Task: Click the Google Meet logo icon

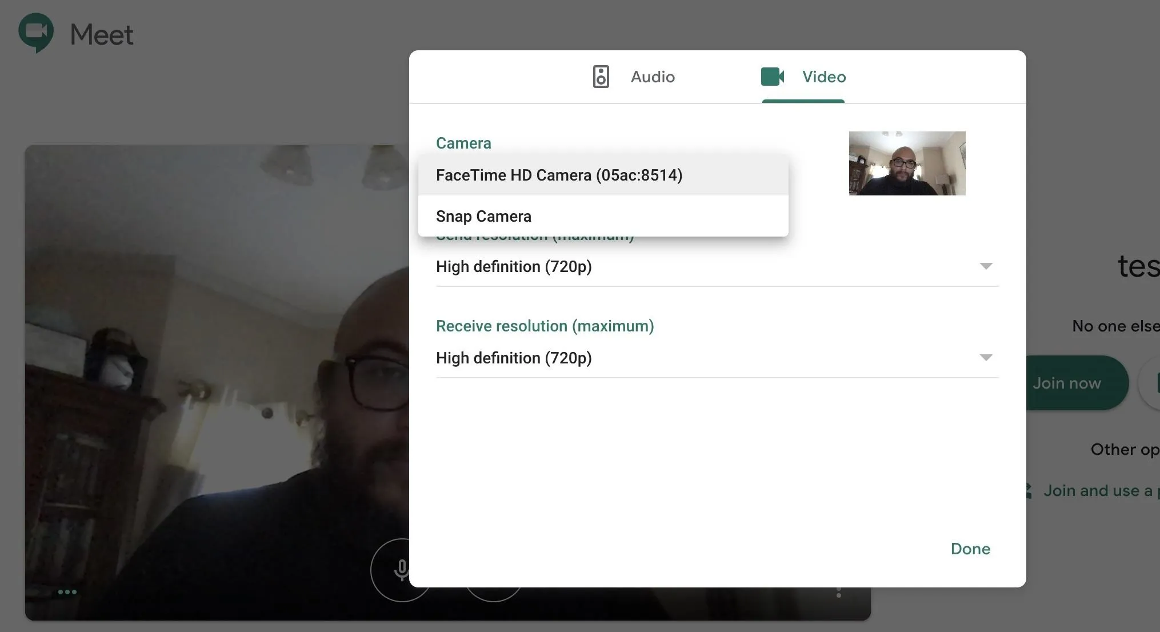Action: (36, 33)
